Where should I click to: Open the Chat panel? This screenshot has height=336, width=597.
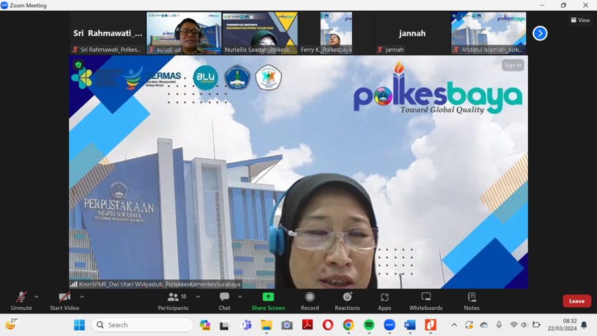[224, 301]
